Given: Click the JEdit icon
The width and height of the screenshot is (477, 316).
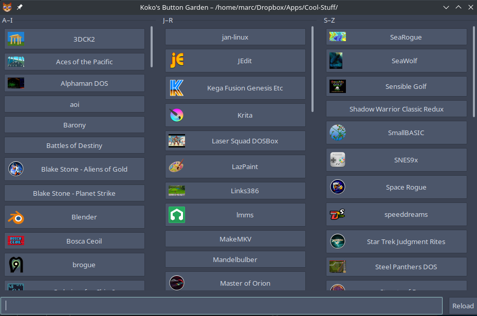Looking at the screenshot, I should 177,61.
